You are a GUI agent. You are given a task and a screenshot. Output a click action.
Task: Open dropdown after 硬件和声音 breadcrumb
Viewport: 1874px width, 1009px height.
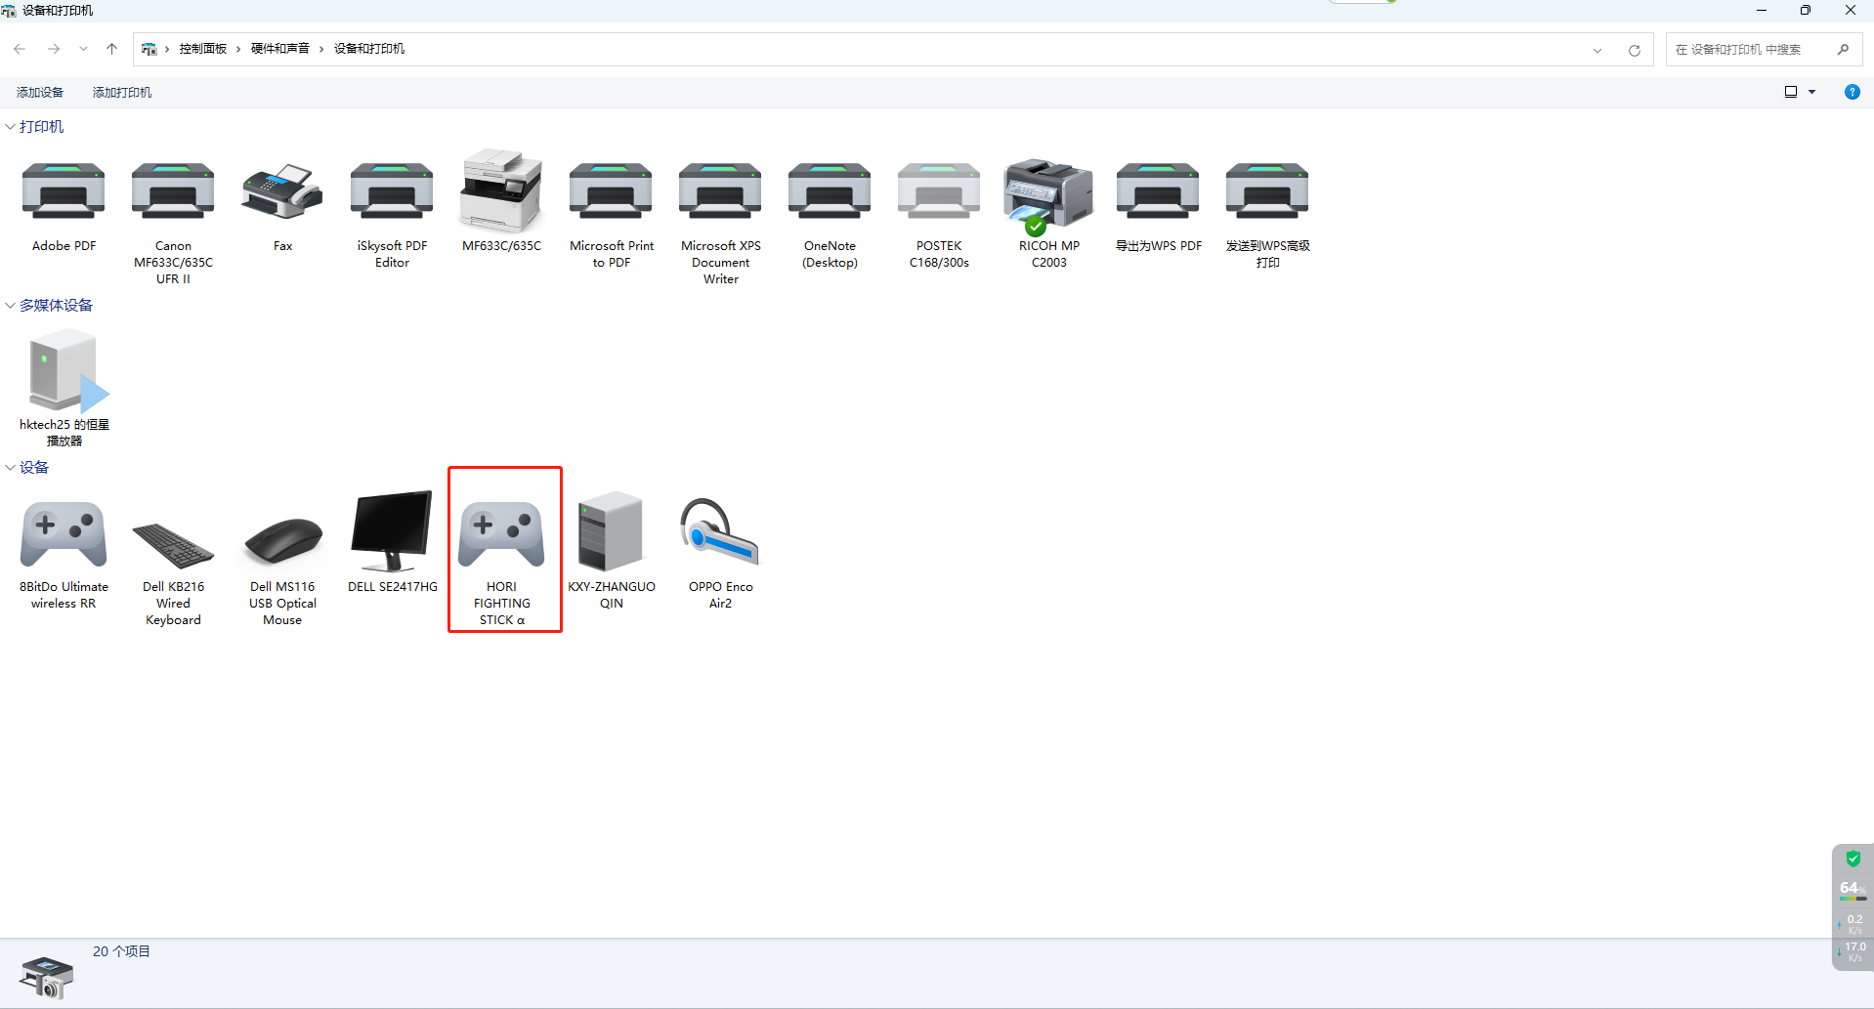(320, 49)
